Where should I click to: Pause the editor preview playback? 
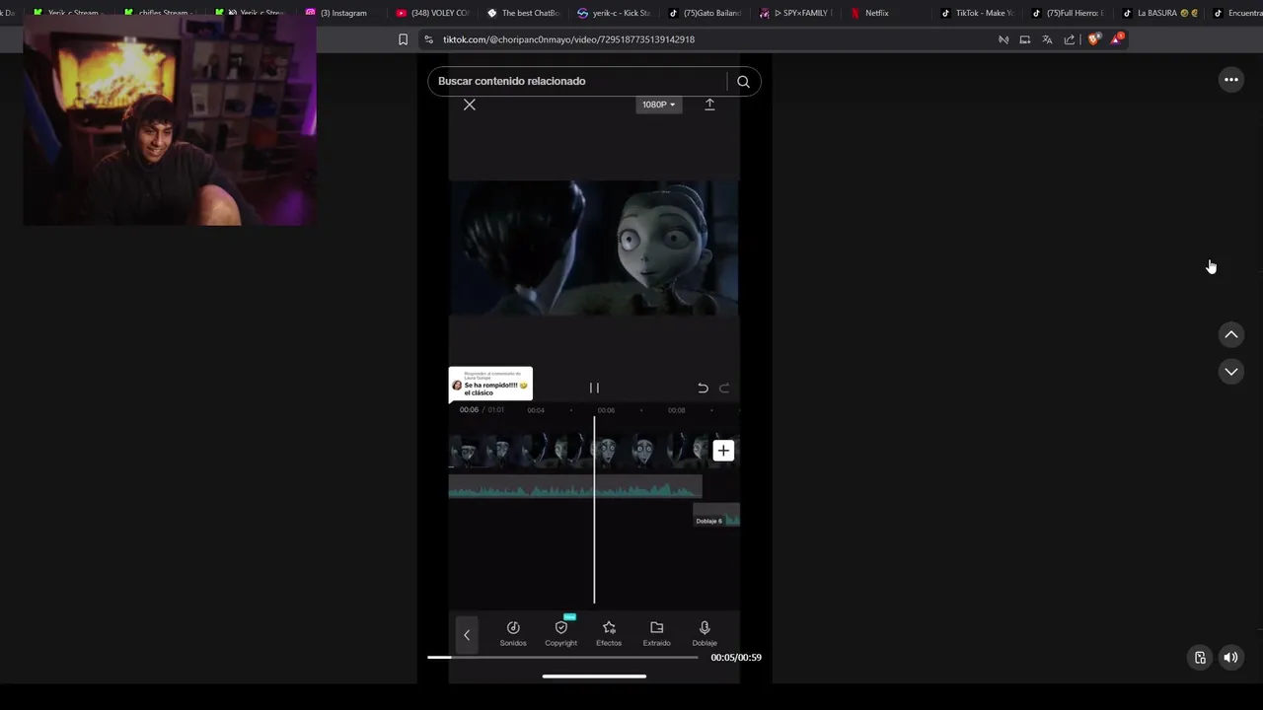pyautogui.click(x=594, y=389)
